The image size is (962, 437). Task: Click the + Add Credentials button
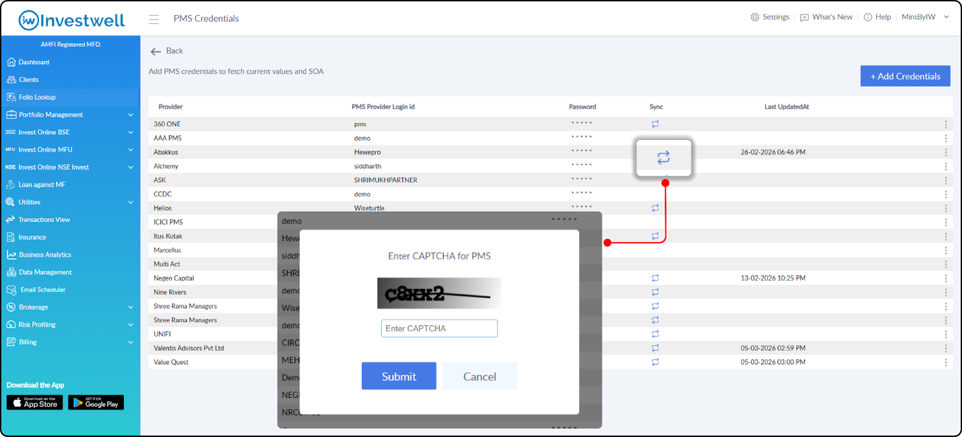tap(905, 76)
